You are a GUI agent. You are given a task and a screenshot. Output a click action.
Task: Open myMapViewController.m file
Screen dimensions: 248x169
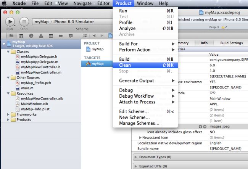coord(41,72)
